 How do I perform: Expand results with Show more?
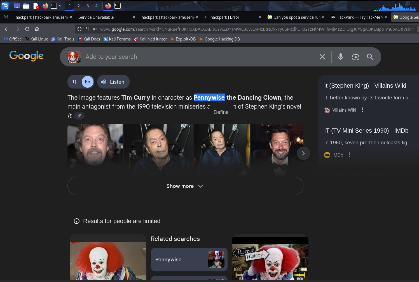click(185, 186)
